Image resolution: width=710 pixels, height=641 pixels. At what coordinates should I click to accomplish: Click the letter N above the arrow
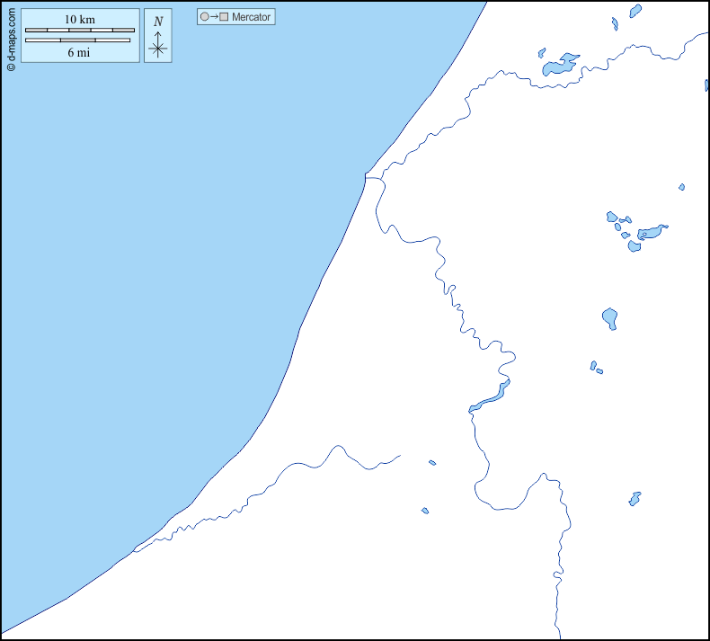point(158,22)
